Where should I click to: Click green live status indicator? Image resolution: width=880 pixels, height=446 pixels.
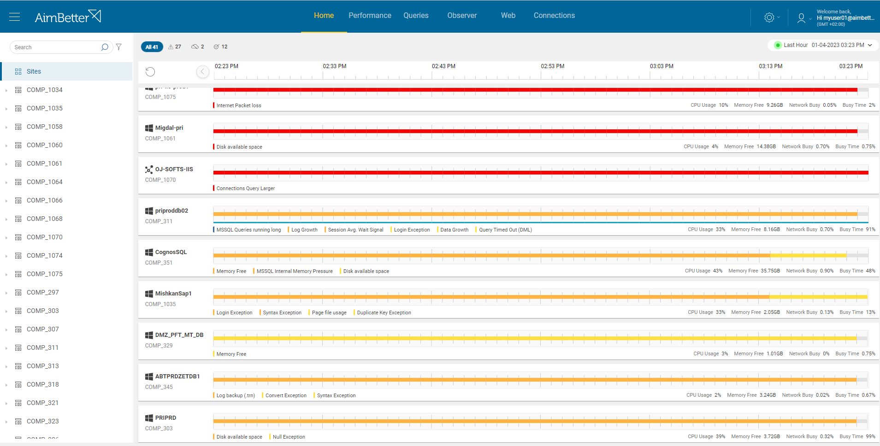[x=778, y=45]
